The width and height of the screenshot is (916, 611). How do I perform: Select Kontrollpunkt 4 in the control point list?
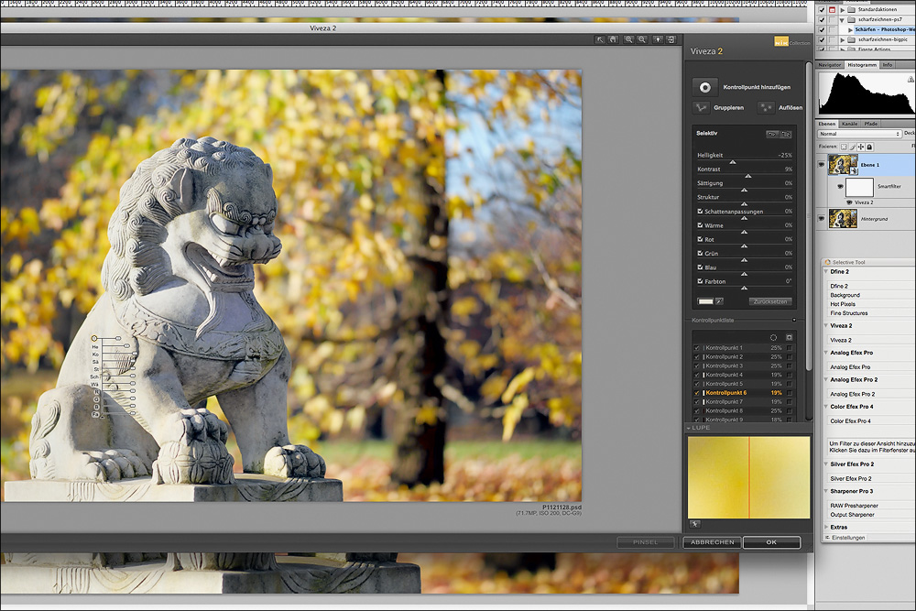tap(724, 375)
